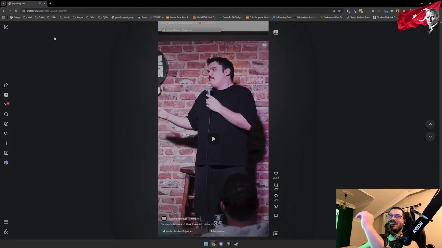Open Google bookmark

coord(15,17)
